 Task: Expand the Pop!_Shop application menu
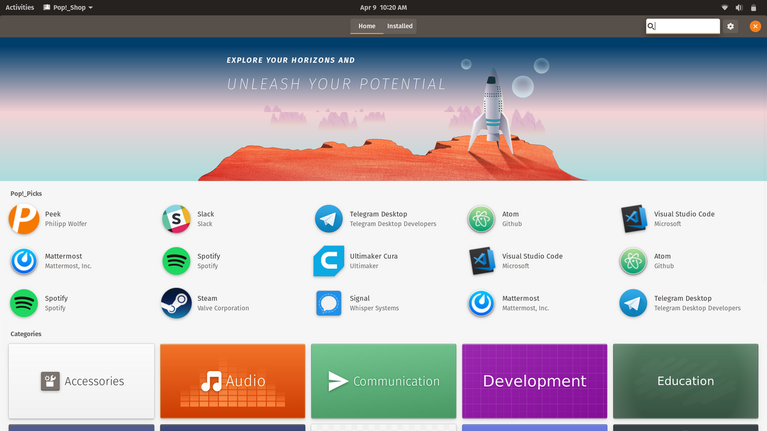pyautogui.click(x=68, y=7)
